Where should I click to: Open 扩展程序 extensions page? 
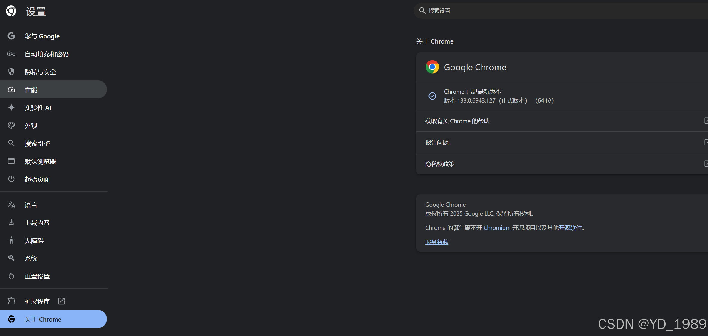[53, 301]
